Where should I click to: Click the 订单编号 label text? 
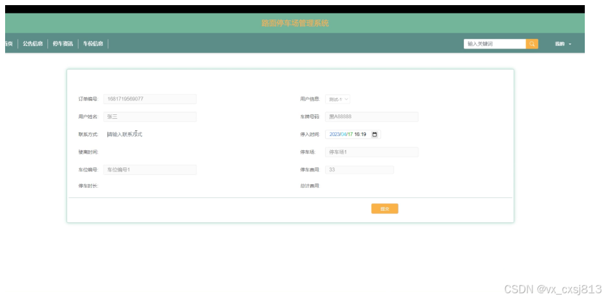[88, 99]
